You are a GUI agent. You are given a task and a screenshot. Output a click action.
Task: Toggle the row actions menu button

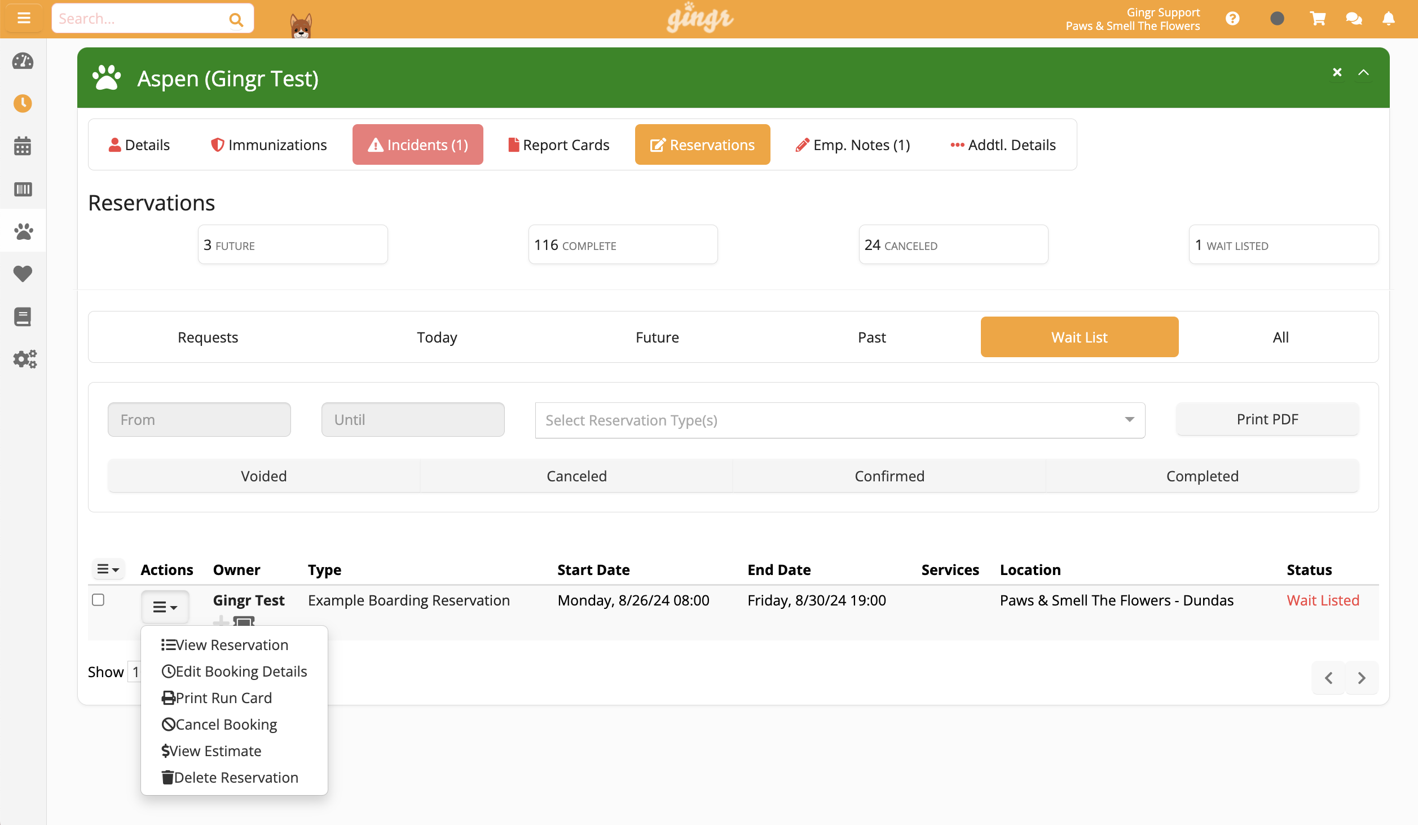click(165, 607)
